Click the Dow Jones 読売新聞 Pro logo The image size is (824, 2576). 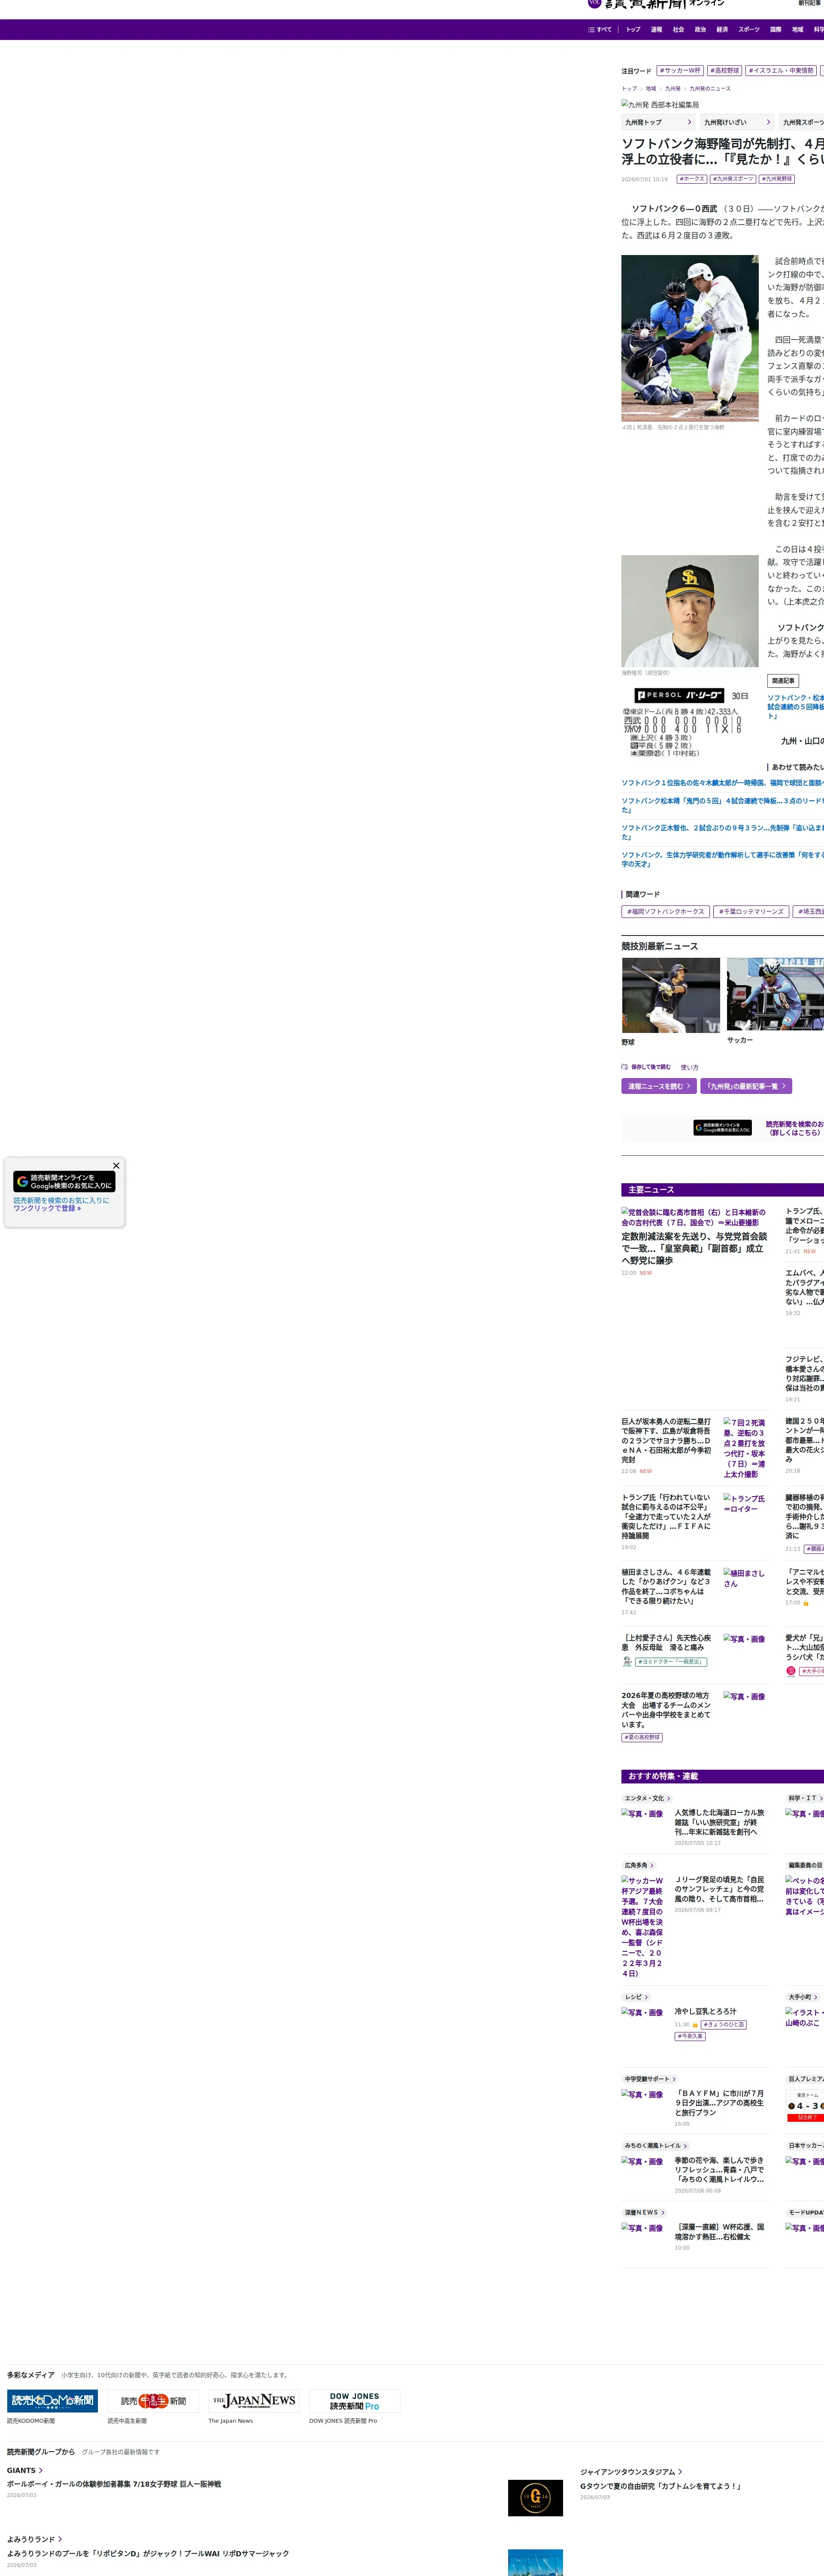[x=355, y=2400]
